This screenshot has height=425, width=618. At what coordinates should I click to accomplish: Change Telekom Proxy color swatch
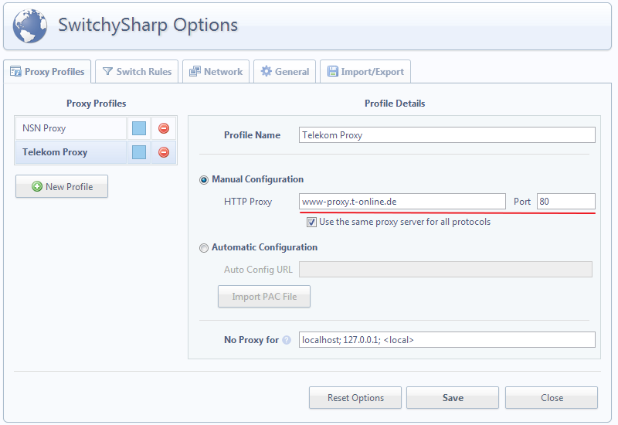click(139, 152)
